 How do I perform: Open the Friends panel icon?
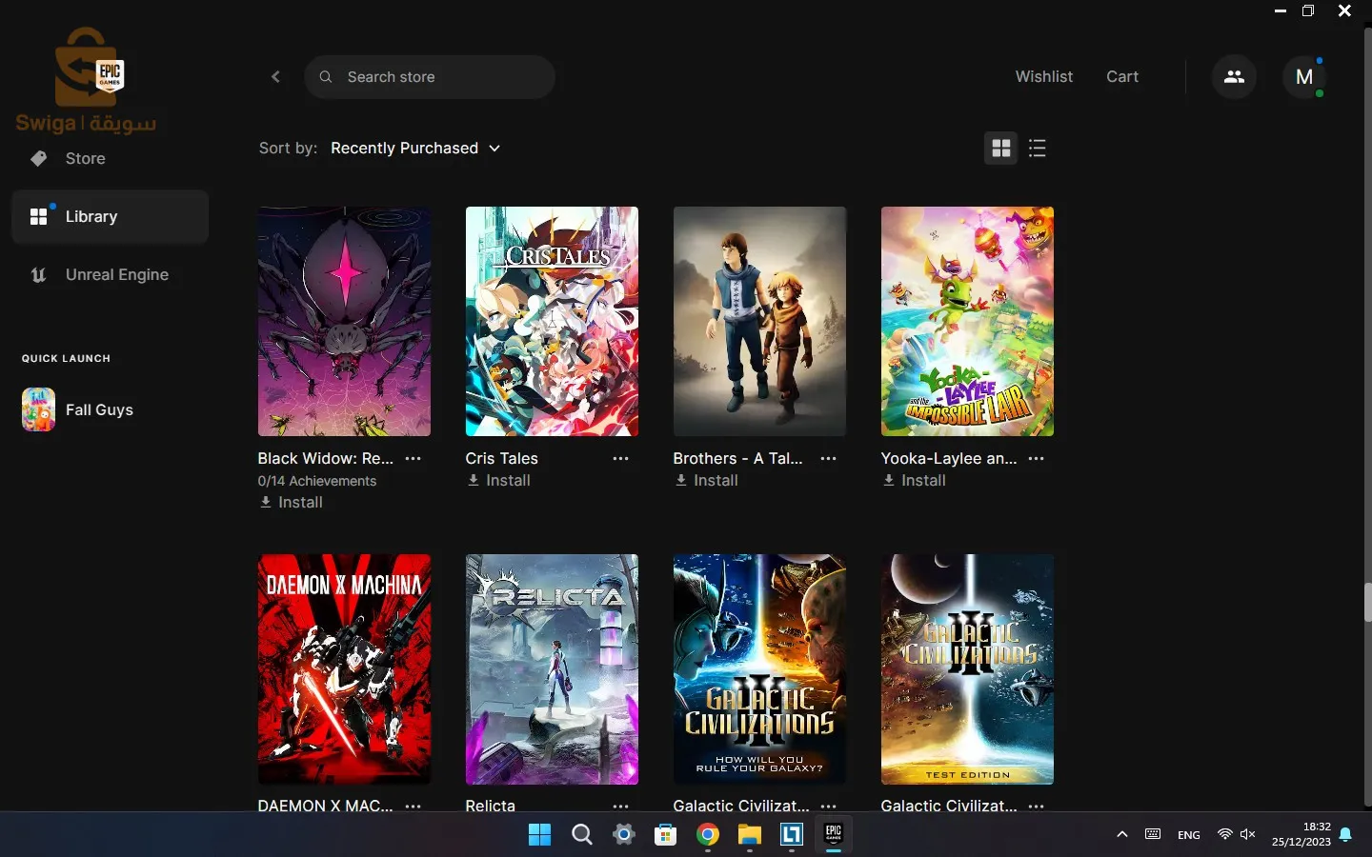pos(1234,76)
